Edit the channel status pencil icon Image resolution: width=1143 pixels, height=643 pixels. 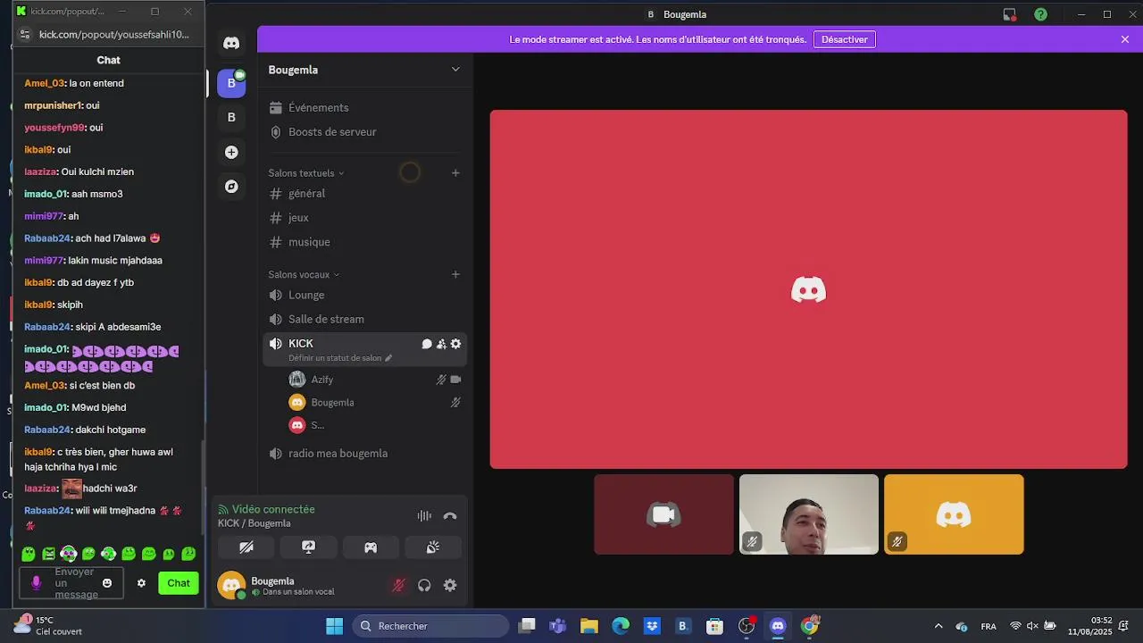(388, 358)
